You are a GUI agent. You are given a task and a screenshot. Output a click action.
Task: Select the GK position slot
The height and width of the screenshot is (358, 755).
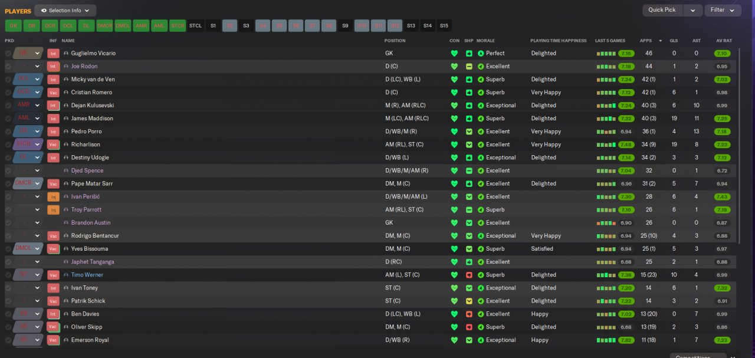click(x=13, y=26)
